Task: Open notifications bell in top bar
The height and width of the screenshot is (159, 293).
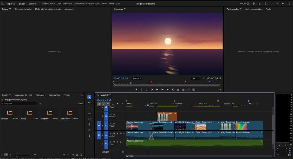Action: point(271,4)
